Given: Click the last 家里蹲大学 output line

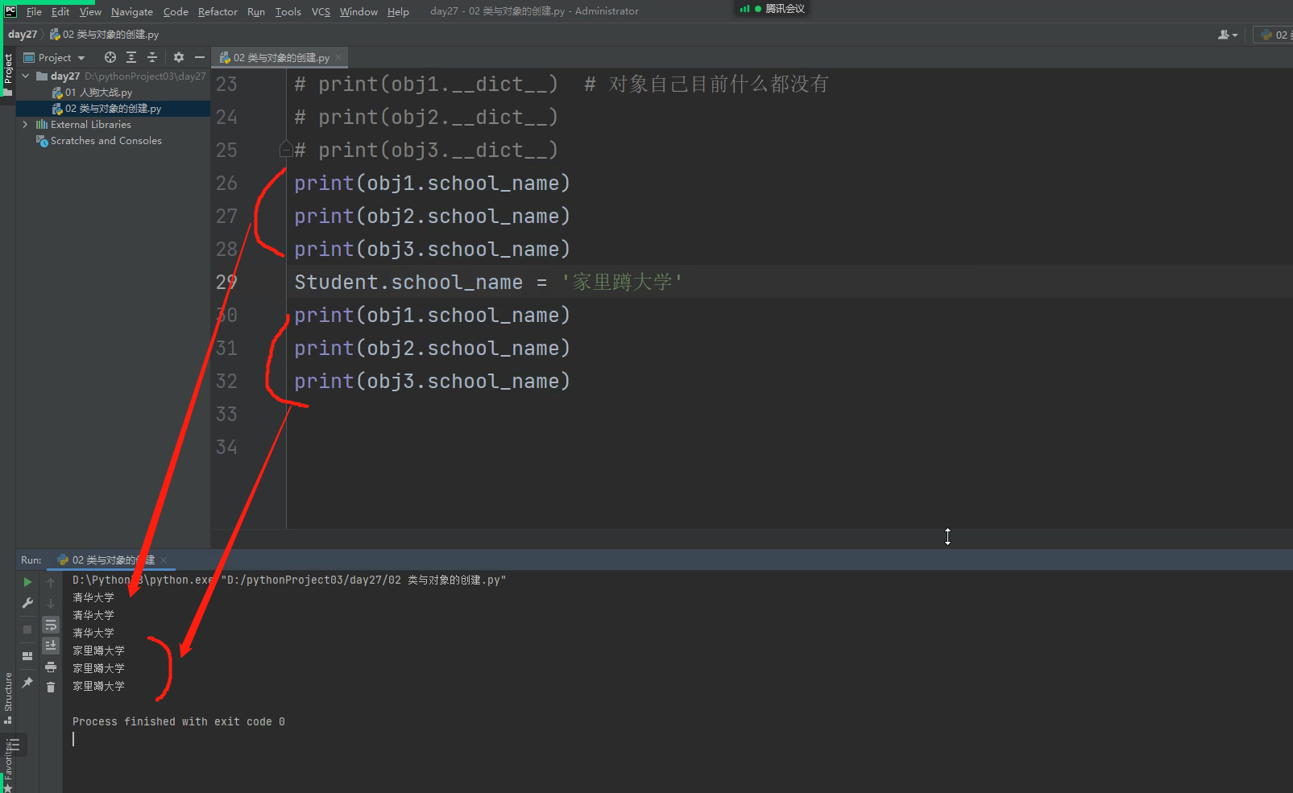Looking at the screenshot, I should (x=98, y=686).
